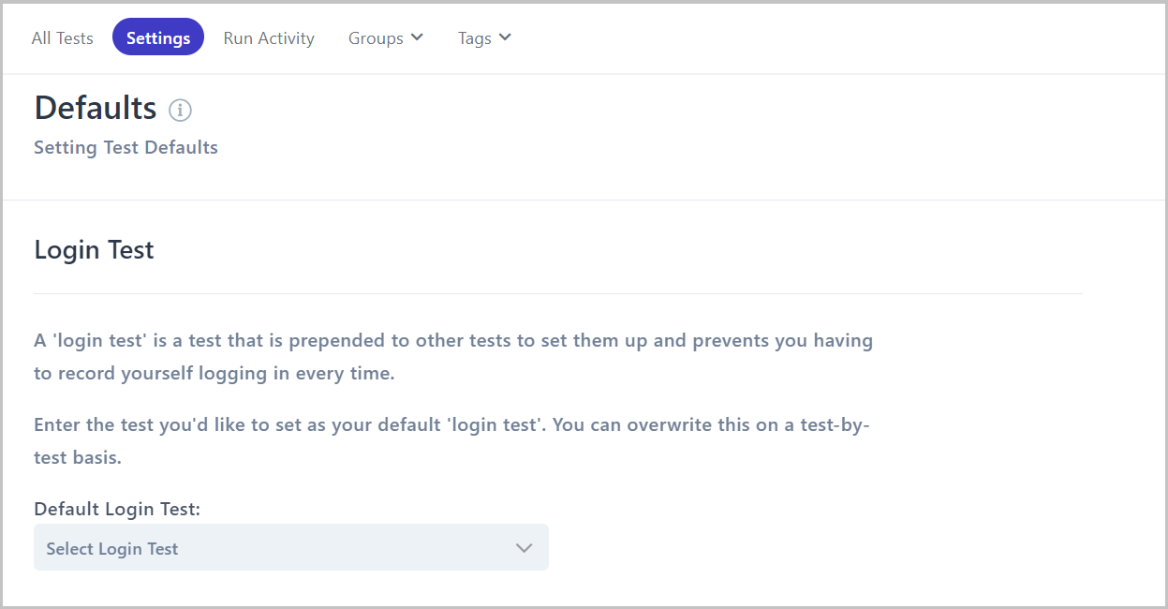
Task: Click the chevron arrow next to Tags
Action: click(x=505, y=37)
